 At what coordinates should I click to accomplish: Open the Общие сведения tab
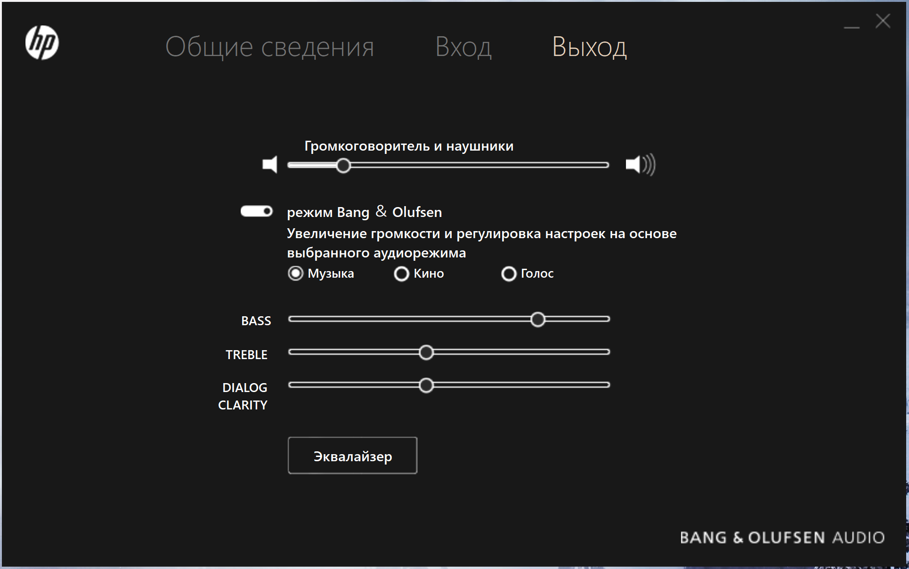click(270, 47)
